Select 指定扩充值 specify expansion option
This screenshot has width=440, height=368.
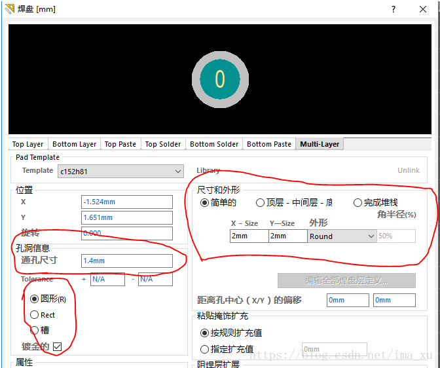pos(205,349)
